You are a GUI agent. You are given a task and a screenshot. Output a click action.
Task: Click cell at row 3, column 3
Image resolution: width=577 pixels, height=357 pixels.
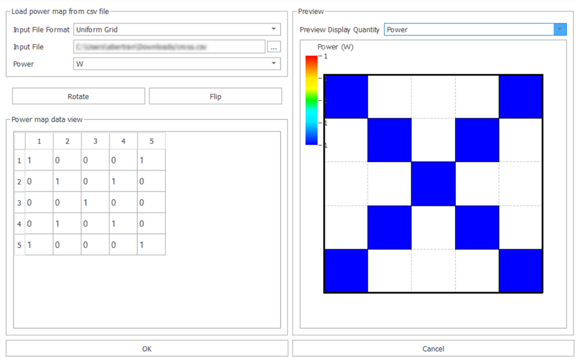tap(95, 203)
